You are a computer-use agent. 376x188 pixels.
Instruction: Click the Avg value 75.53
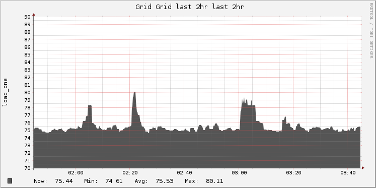tap(165, 181)
